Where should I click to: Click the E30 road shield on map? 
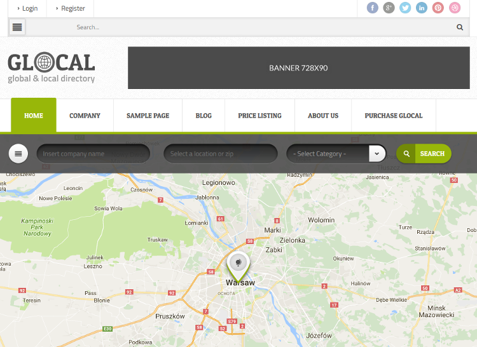pyautogui.click(x=107, y=329)
